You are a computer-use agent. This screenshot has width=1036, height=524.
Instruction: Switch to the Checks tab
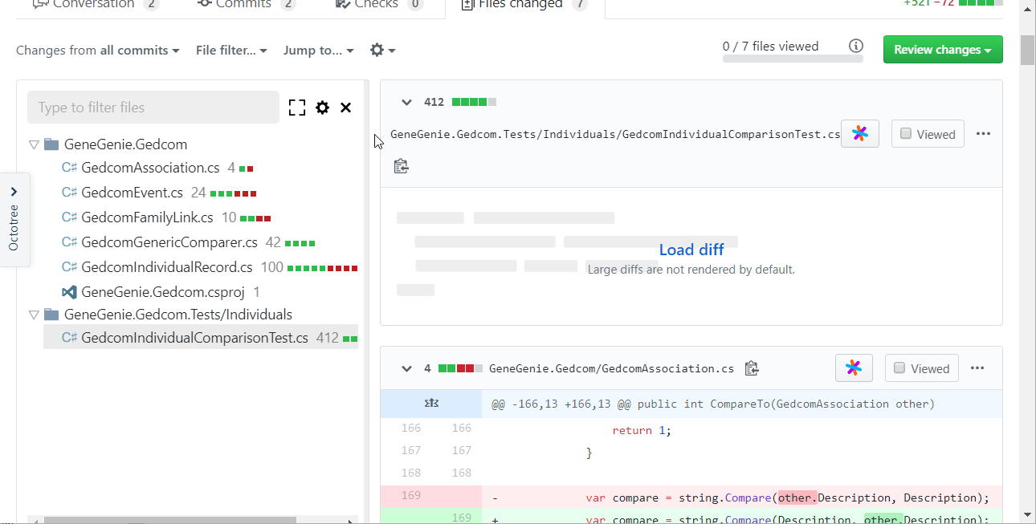click(376, 5)
